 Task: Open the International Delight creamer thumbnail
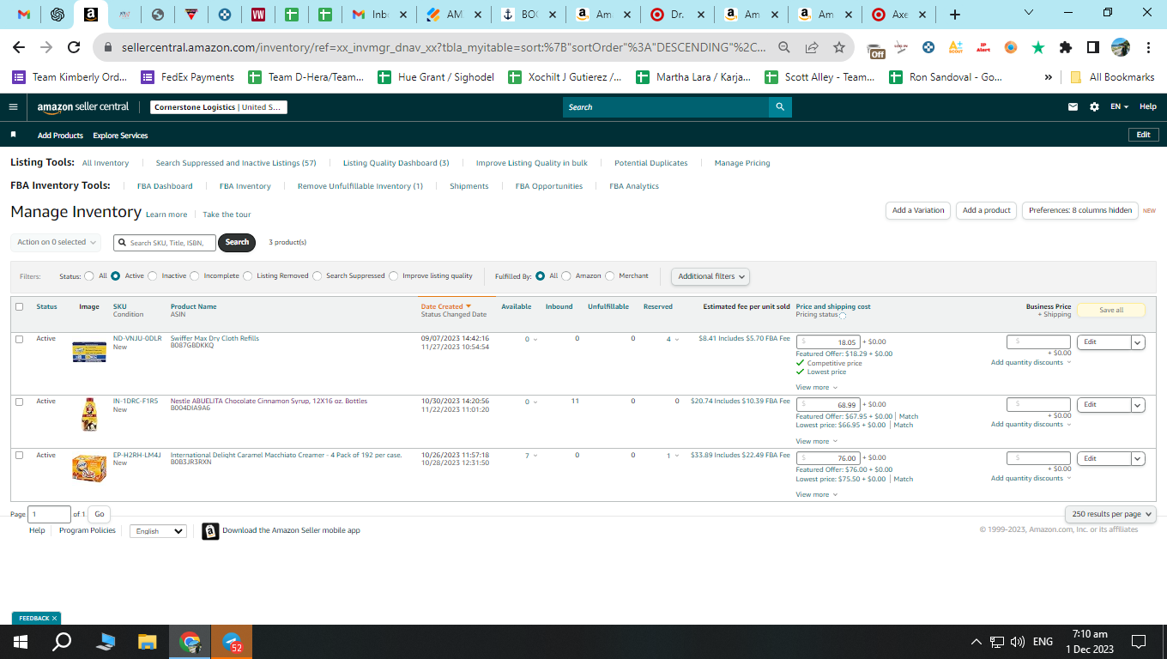click(x=89, y=469)
